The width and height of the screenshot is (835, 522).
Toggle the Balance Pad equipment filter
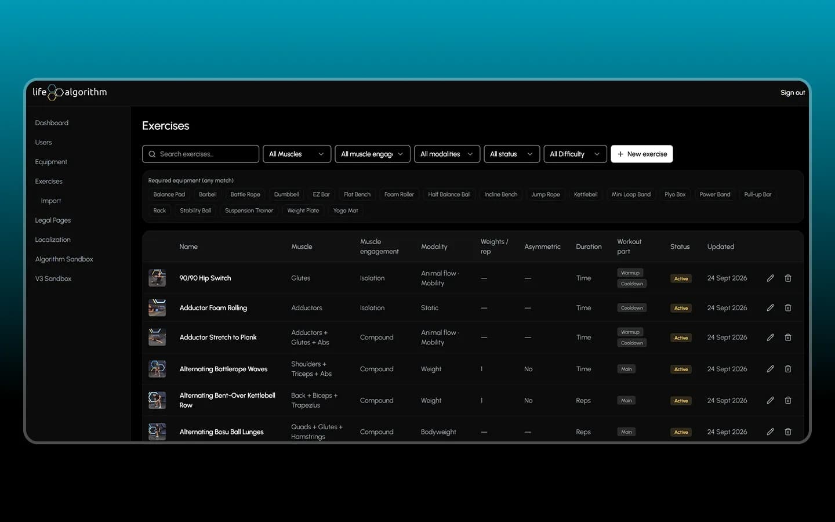(x=169, y=194)
